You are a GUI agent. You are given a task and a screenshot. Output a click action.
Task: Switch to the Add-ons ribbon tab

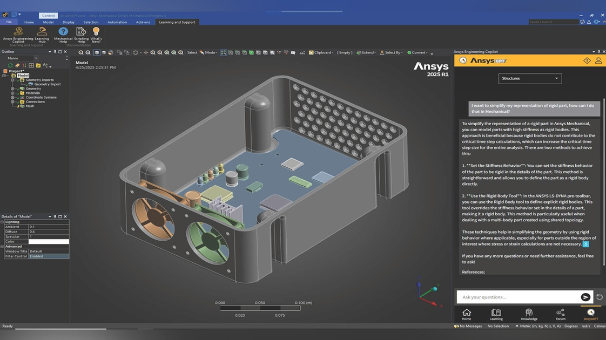pyautogui.click(x=143, y=22)
